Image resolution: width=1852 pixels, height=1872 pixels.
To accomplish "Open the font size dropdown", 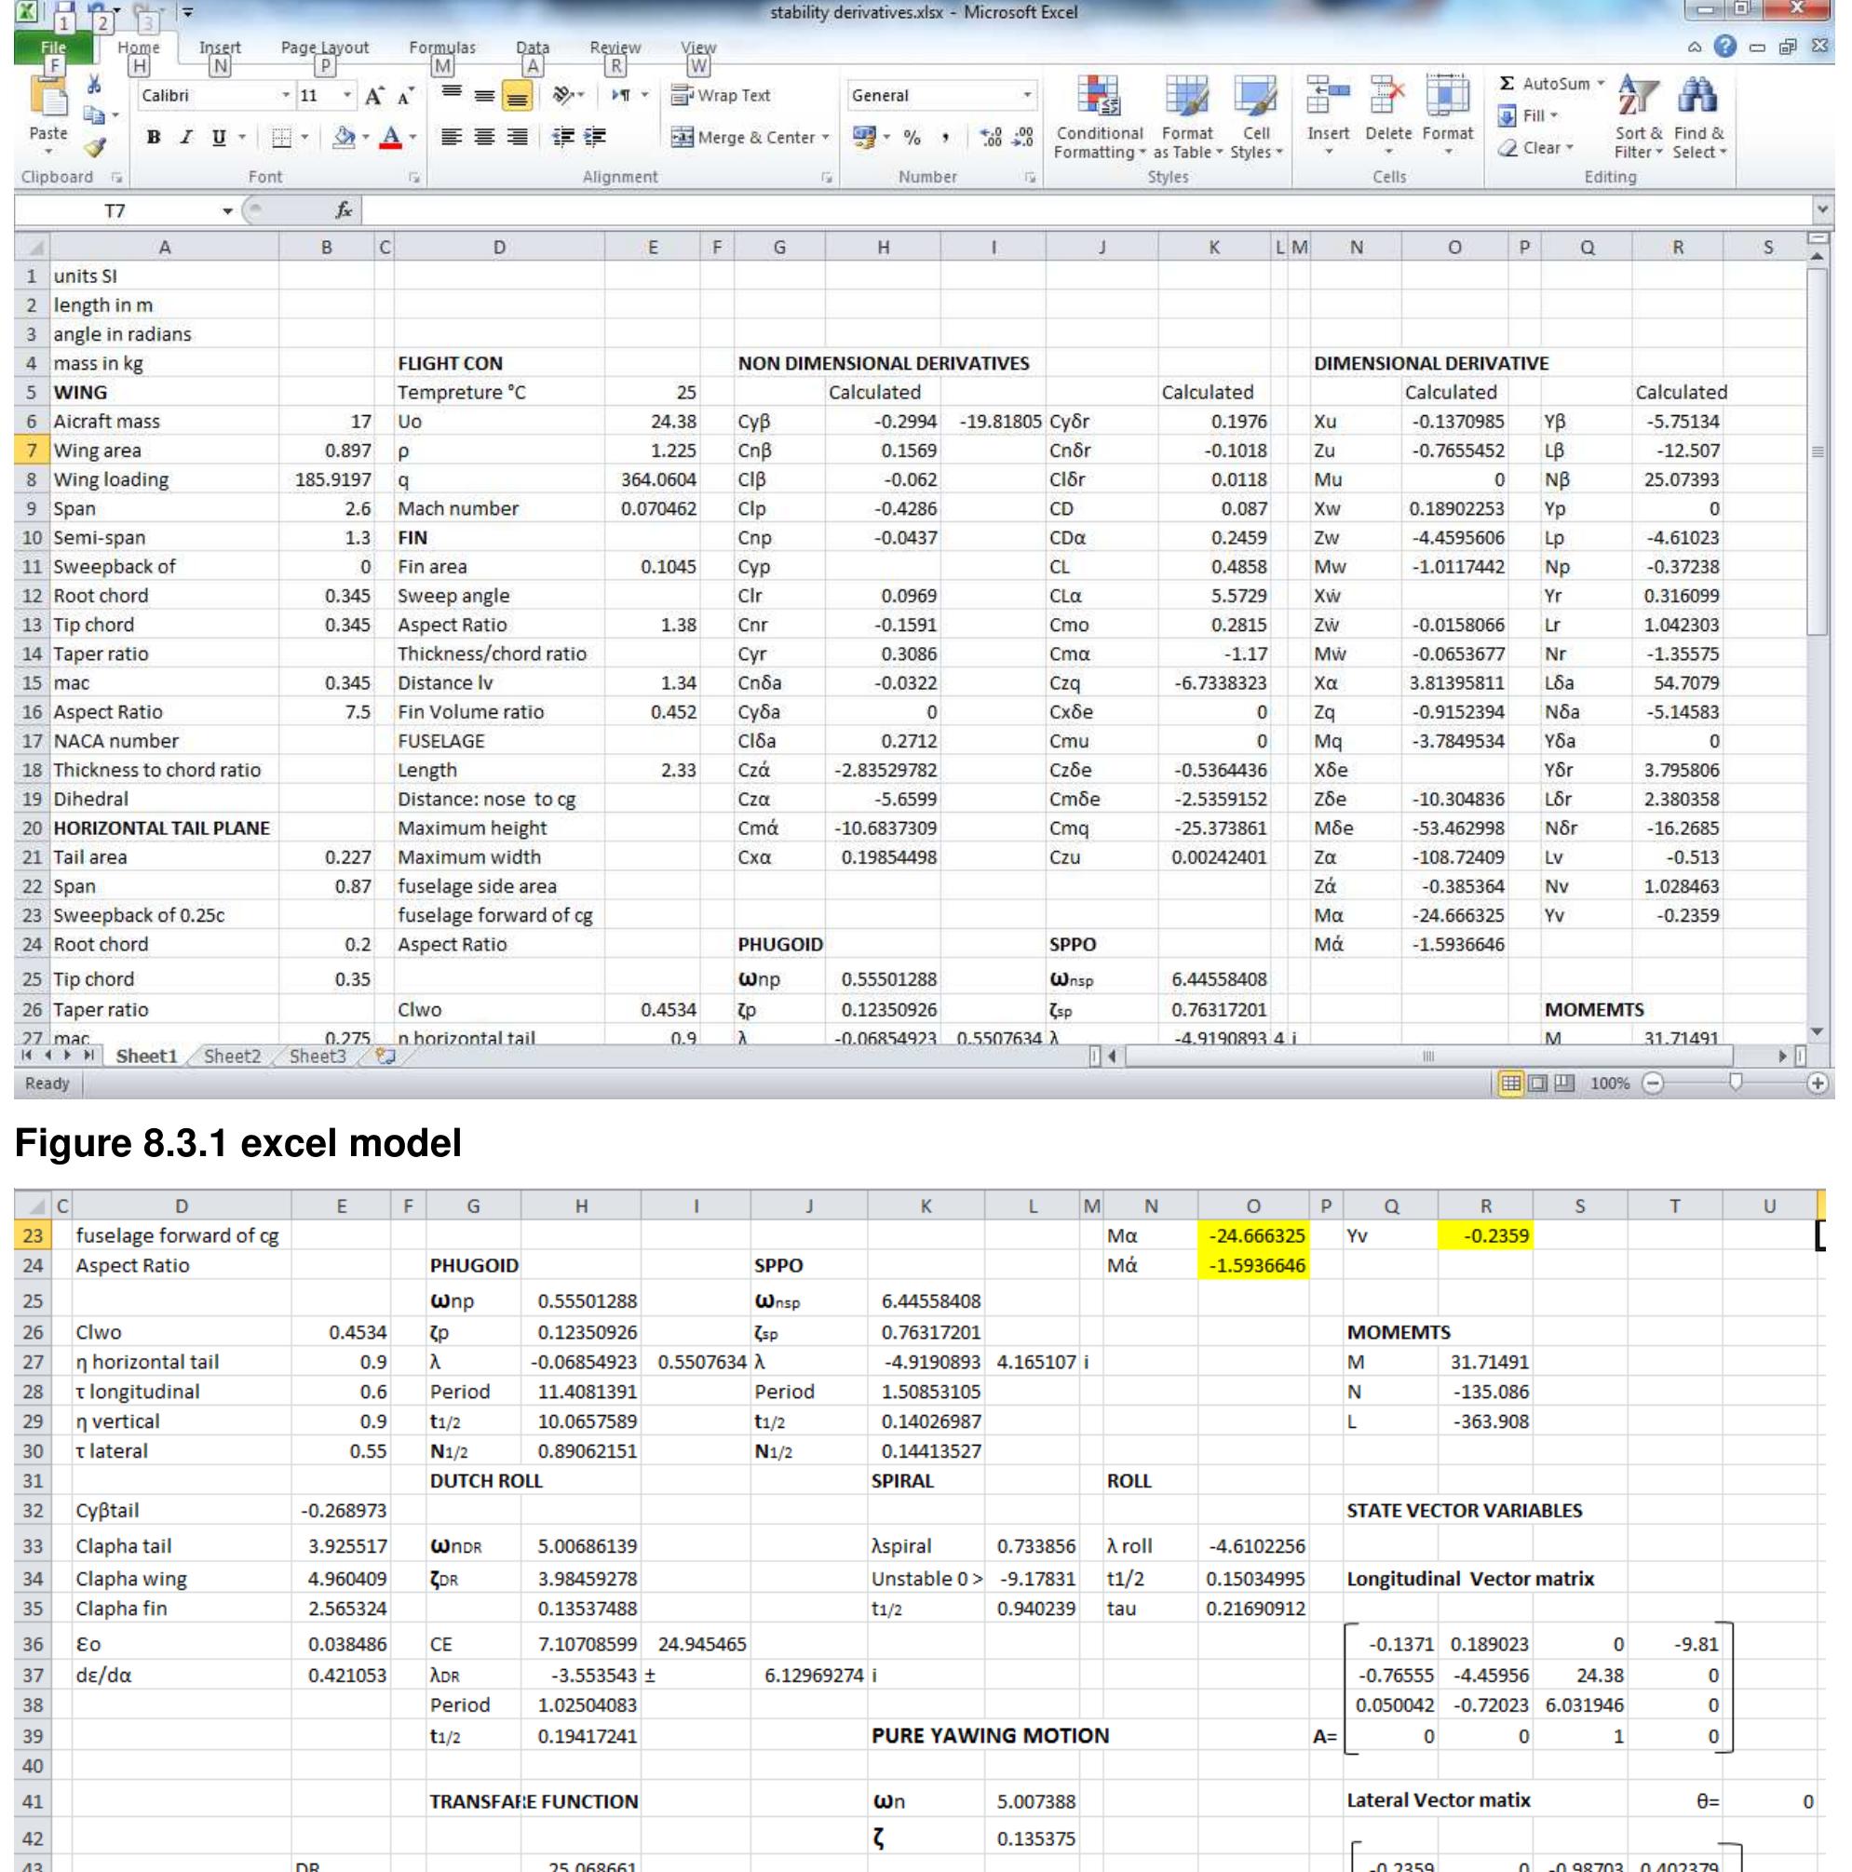I will [348, 96].
